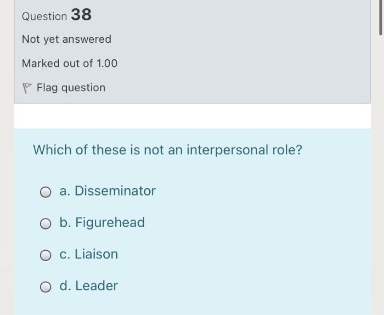Image resolution: width=384 pixels, height=315 pixels.
Task: Choose the Figurehead radio button
Action: [x=46, y=224]
